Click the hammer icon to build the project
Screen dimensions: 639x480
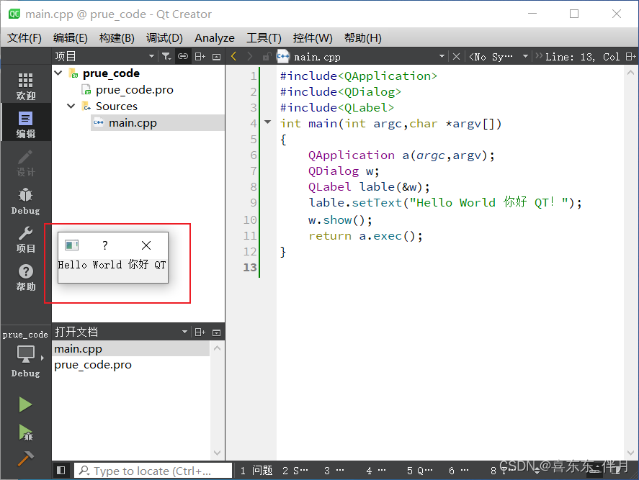point(25,456)
